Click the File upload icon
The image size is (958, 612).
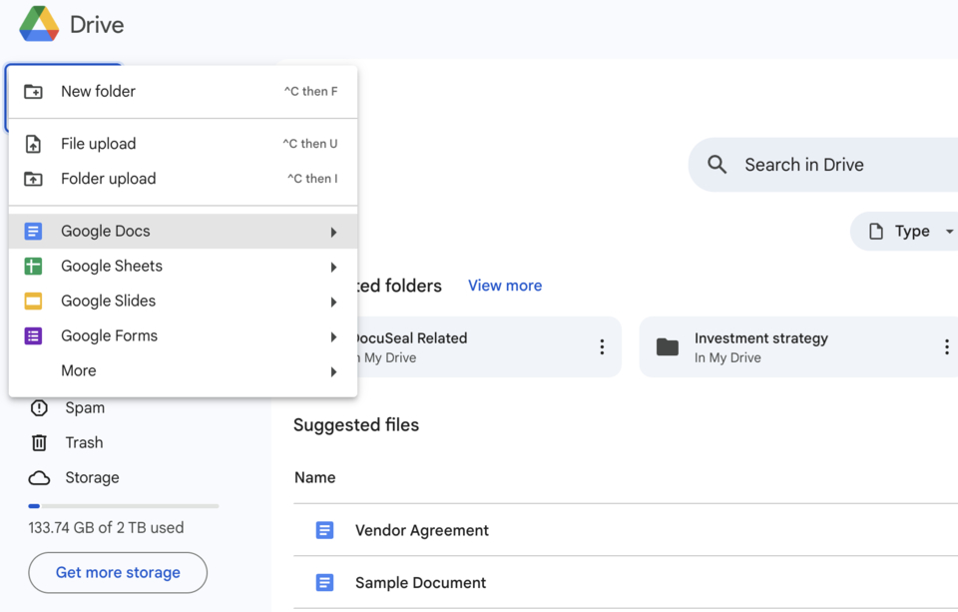point(33,145)
